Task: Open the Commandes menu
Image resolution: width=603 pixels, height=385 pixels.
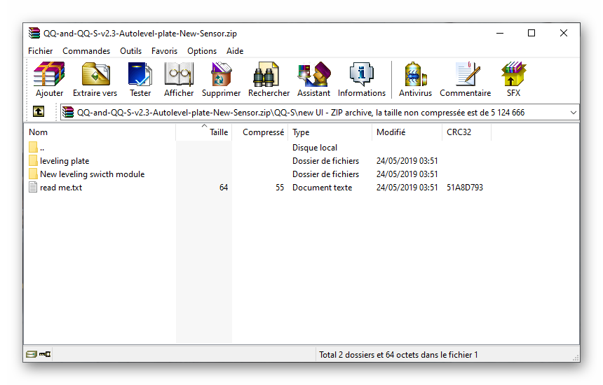Action: pos(86,51)
